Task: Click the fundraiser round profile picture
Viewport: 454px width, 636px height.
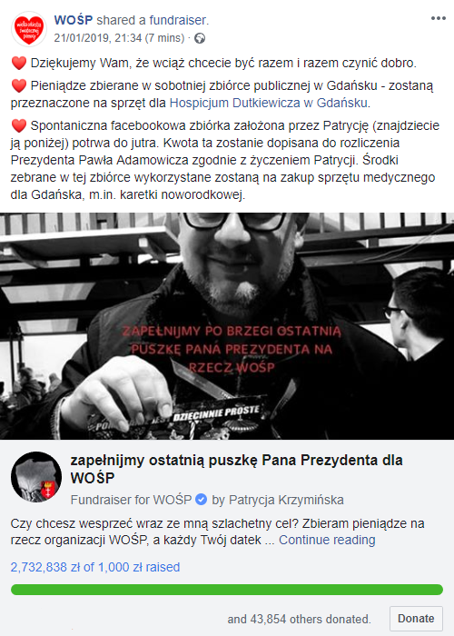Action: pyautogui.click(x=36, y=477)
